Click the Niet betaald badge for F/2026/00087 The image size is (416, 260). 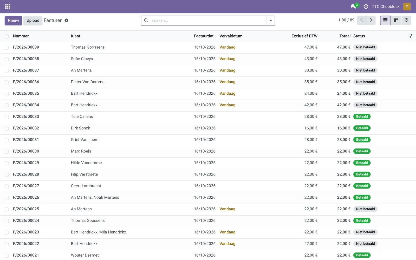[365, 70]
